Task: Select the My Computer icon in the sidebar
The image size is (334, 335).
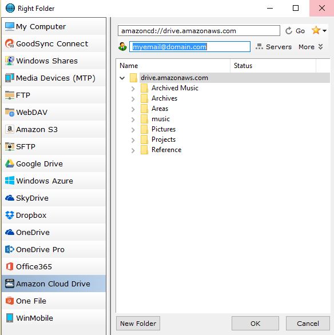Action: [10, 26]
